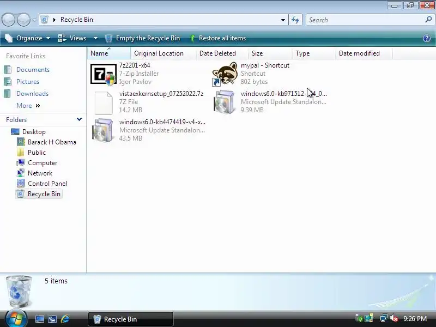The height and width of the screenshot is (327, 436).
Task: Select Control Panel in folder tree
Action: pyautogui.click(x=47, y=184)
